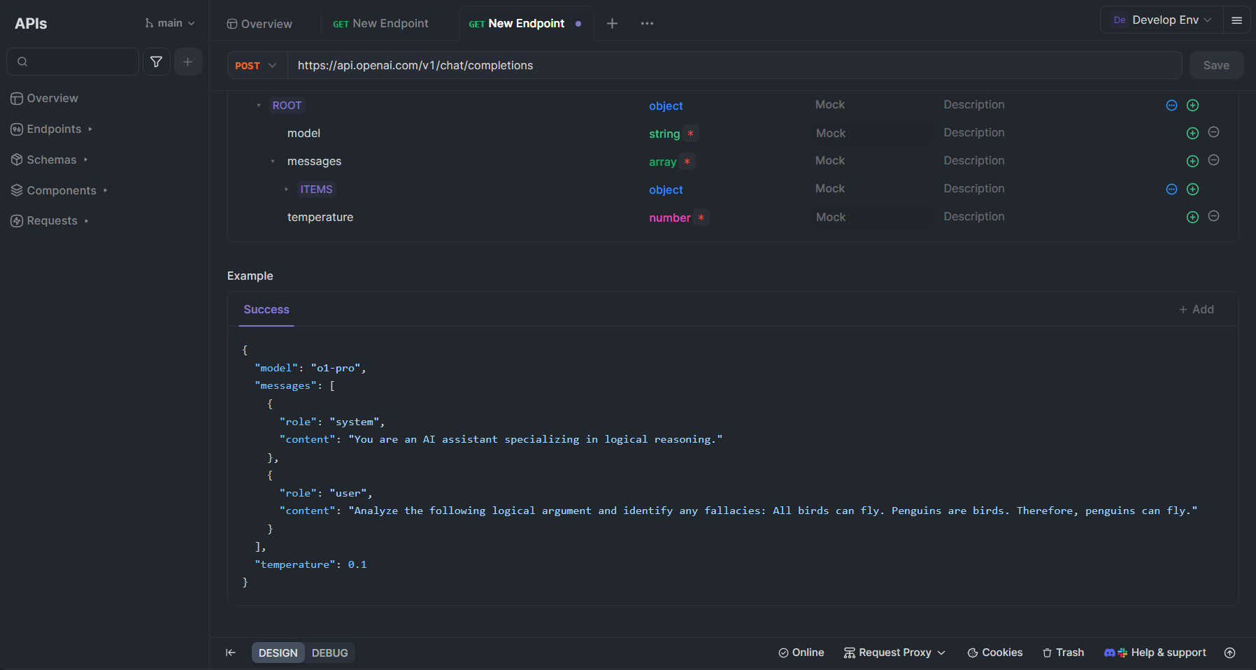Image resolution: width=1256 pixels, height=670 pixels.
Task: Click the Mock field of messages row
Action: 830,161
